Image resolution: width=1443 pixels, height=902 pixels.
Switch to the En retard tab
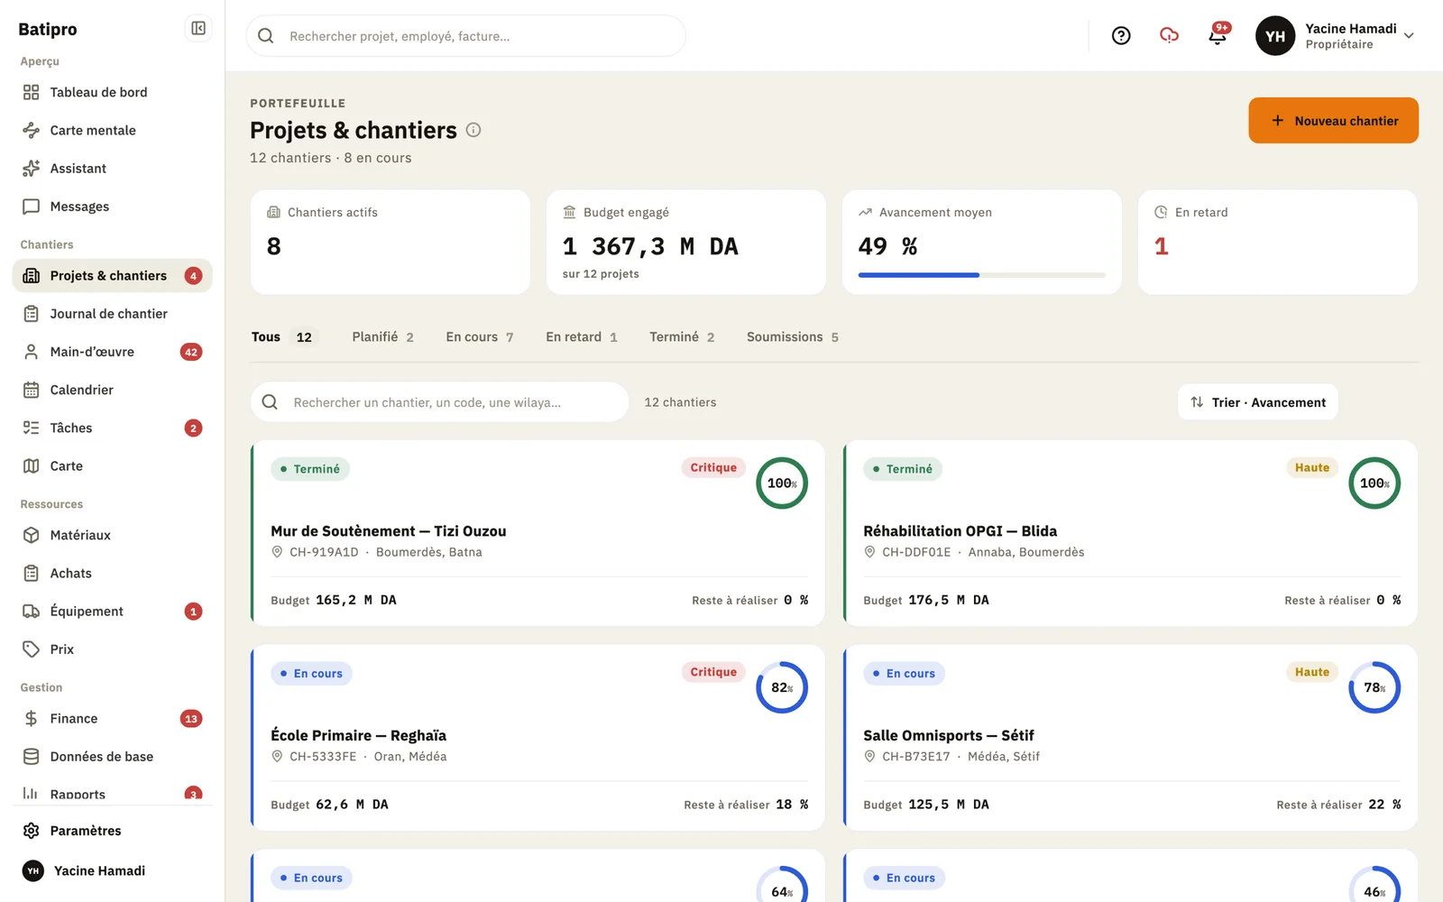[x=582, y=337]
